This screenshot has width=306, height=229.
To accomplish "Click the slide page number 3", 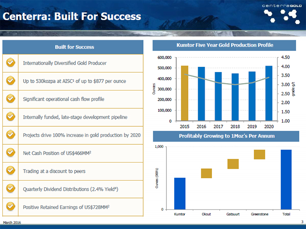I will click(x=302, y=222).
